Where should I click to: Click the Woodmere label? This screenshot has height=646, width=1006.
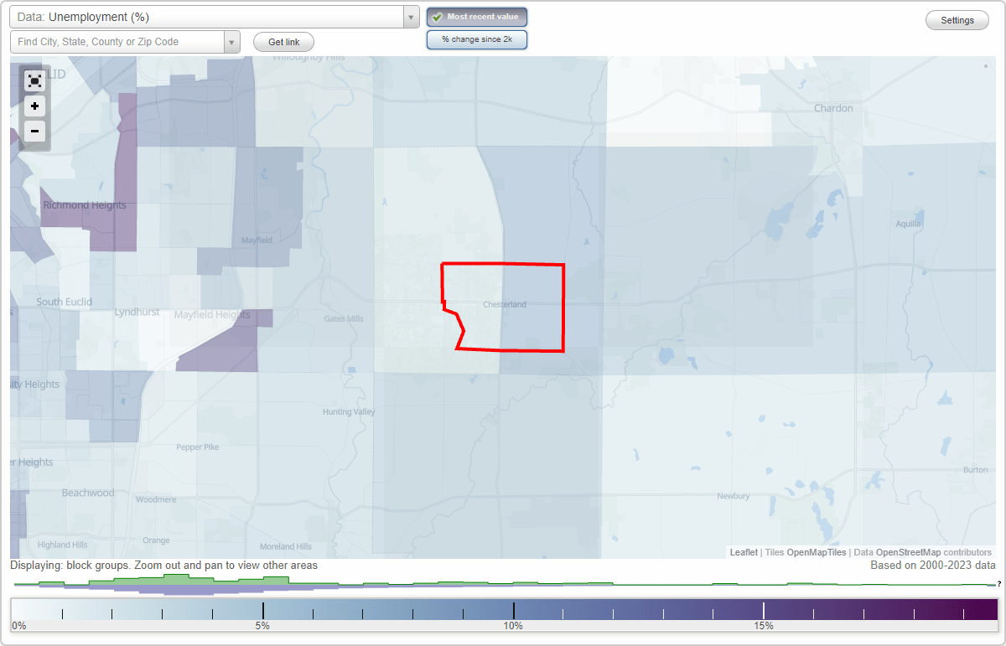[x=156, y=499]
